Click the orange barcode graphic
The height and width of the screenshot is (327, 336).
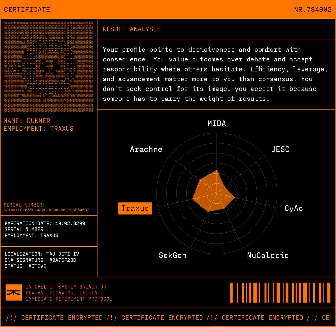coord(280,293)
